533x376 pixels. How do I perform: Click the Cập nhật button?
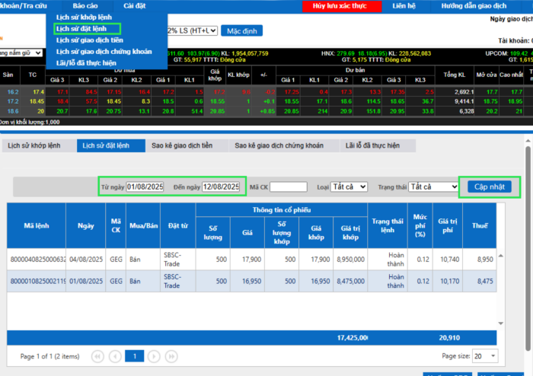pyautogui.click(x=490, y=186)
